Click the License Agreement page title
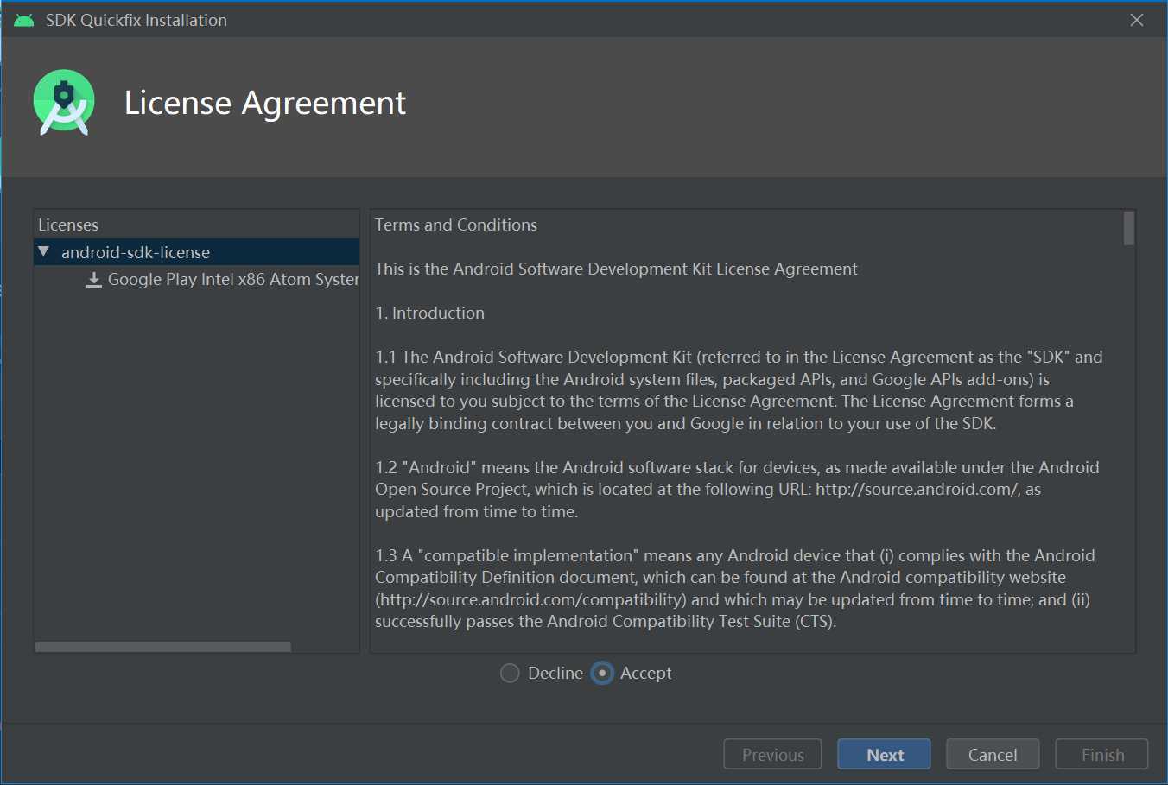The width and height of the screenshot is (1168, 785). [265, 103]
